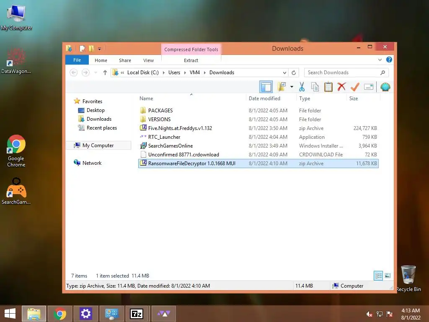Image resolution: width=429 pixels, height=322 pixels.
Task: Click the Back navigation arrow
Action: [73, 73]
